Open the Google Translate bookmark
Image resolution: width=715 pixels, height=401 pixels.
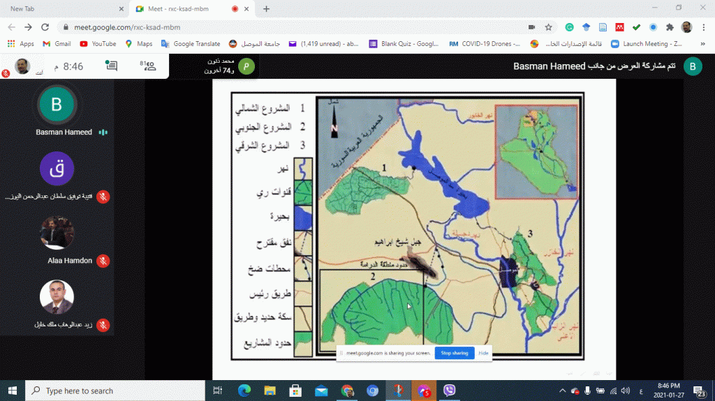pos(191,43)
